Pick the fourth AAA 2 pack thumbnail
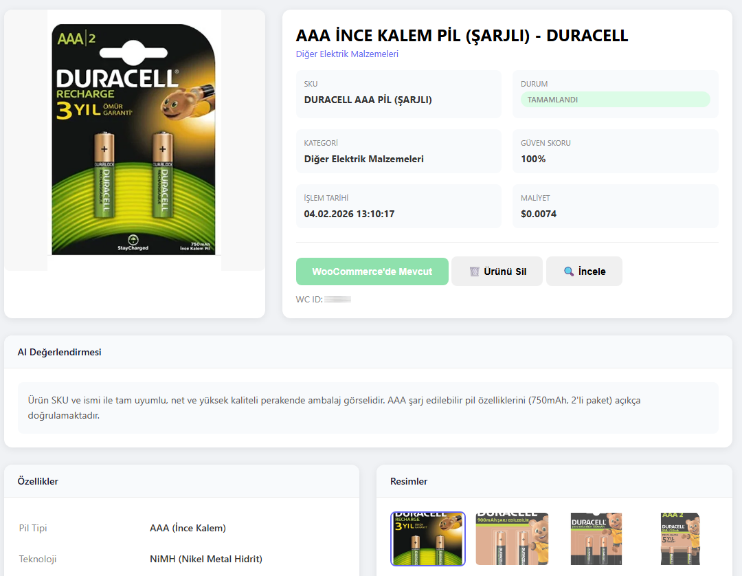 point(680,538)
